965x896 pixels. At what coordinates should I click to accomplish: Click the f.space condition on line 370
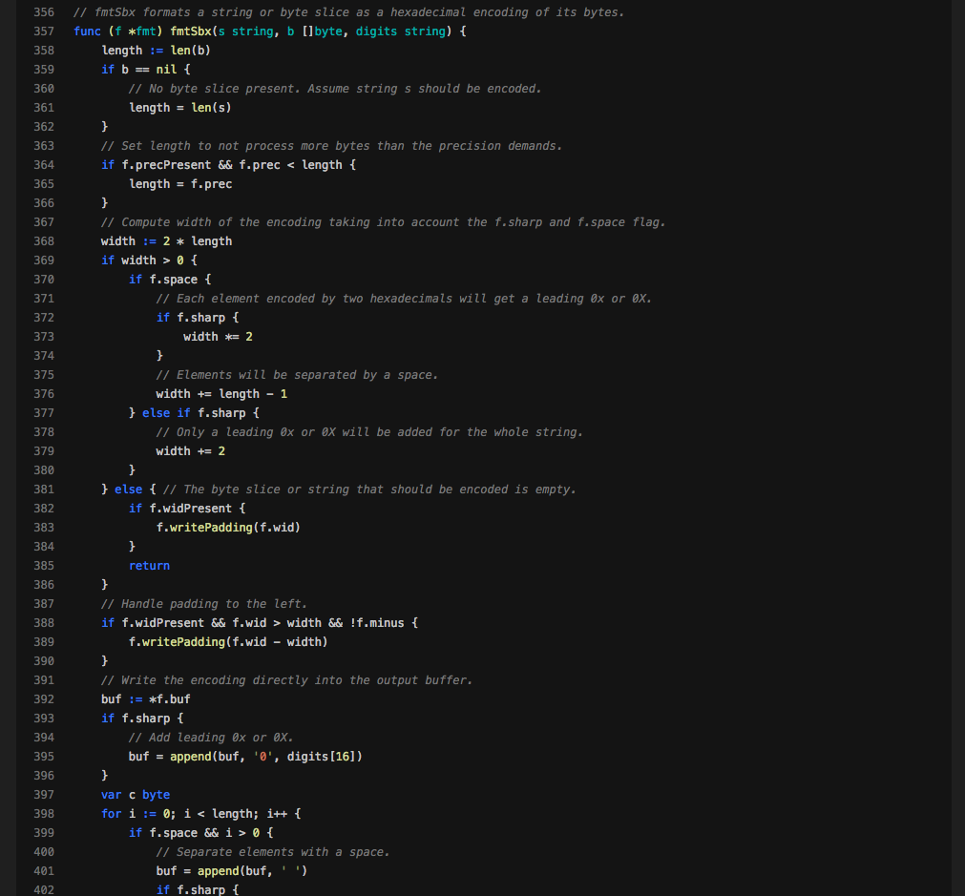coord(173,279)
